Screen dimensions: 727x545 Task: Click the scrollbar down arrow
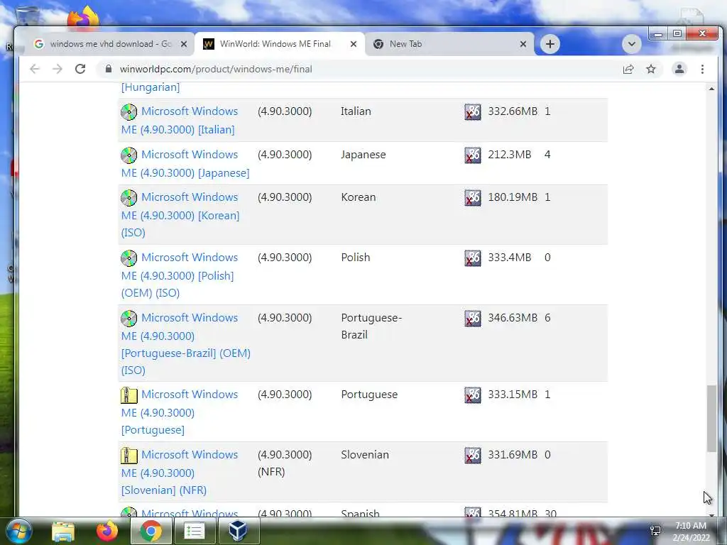(711, 514)
